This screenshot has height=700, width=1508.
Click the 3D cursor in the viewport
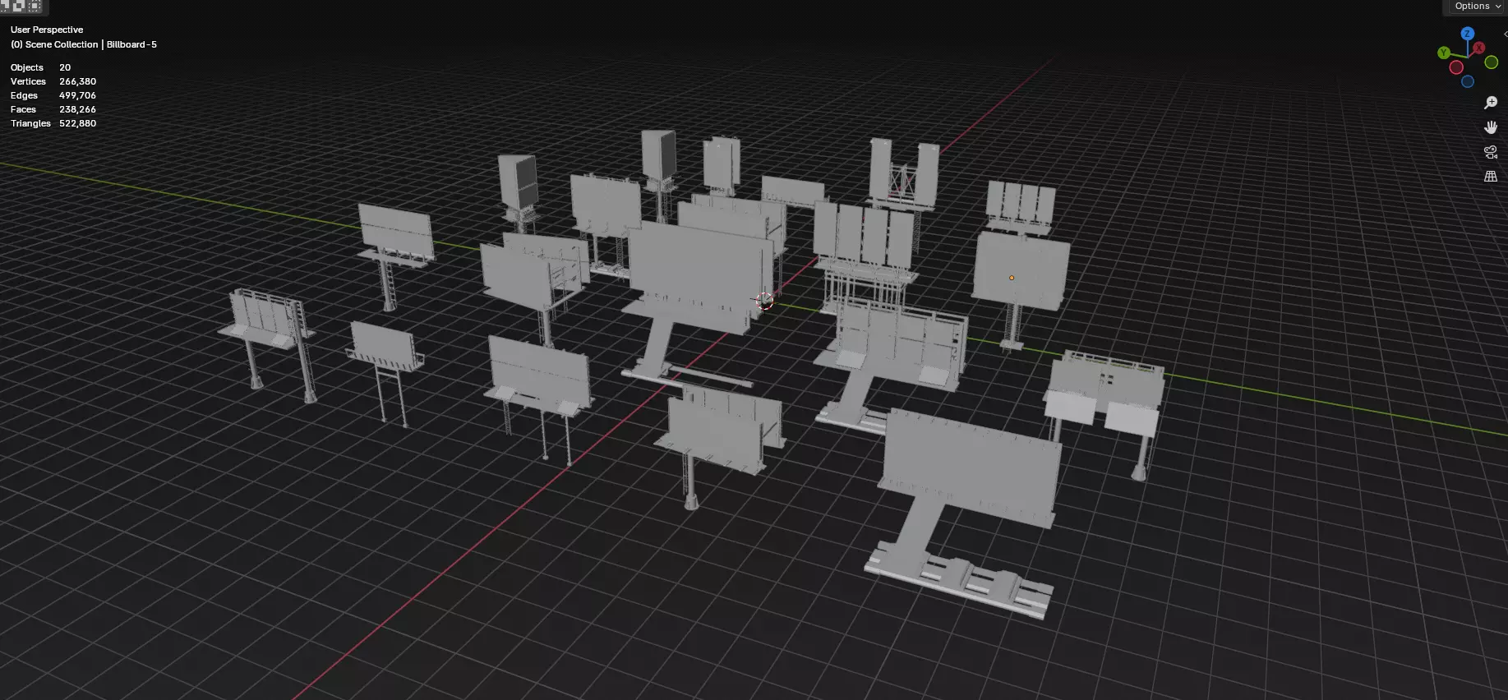coord(764,301)
